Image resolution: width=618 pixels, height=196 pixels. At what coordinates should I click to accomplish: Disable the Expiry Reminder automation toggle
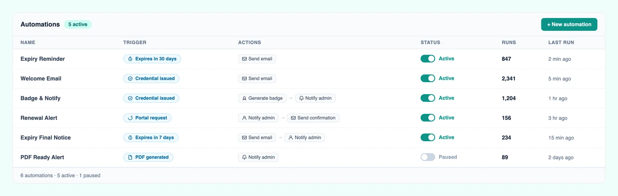428,59
